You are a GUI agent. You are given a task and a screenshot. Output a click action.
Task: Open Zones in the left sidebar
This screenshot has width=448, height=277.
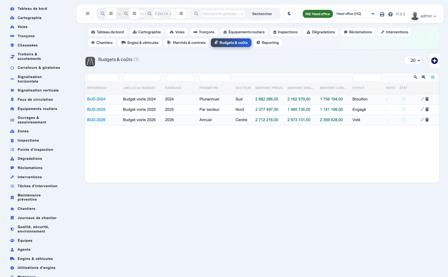[x=23, y=131]
